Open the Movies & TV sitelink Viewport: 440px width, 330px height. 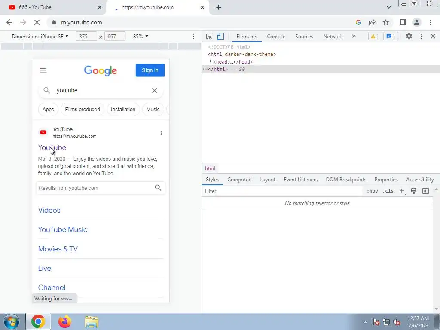pos(58,249)
